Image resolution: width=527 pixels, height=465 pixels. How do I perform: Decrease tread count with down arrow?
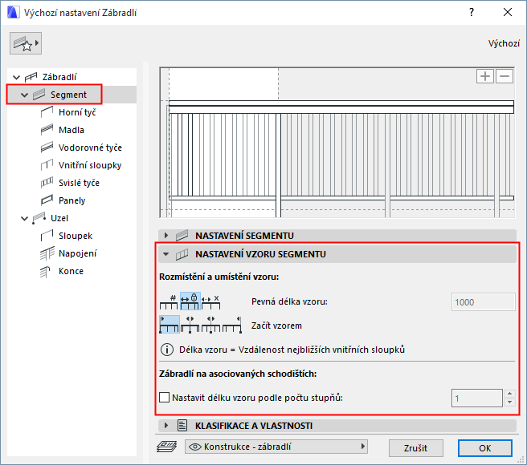(x=509, y=402)
